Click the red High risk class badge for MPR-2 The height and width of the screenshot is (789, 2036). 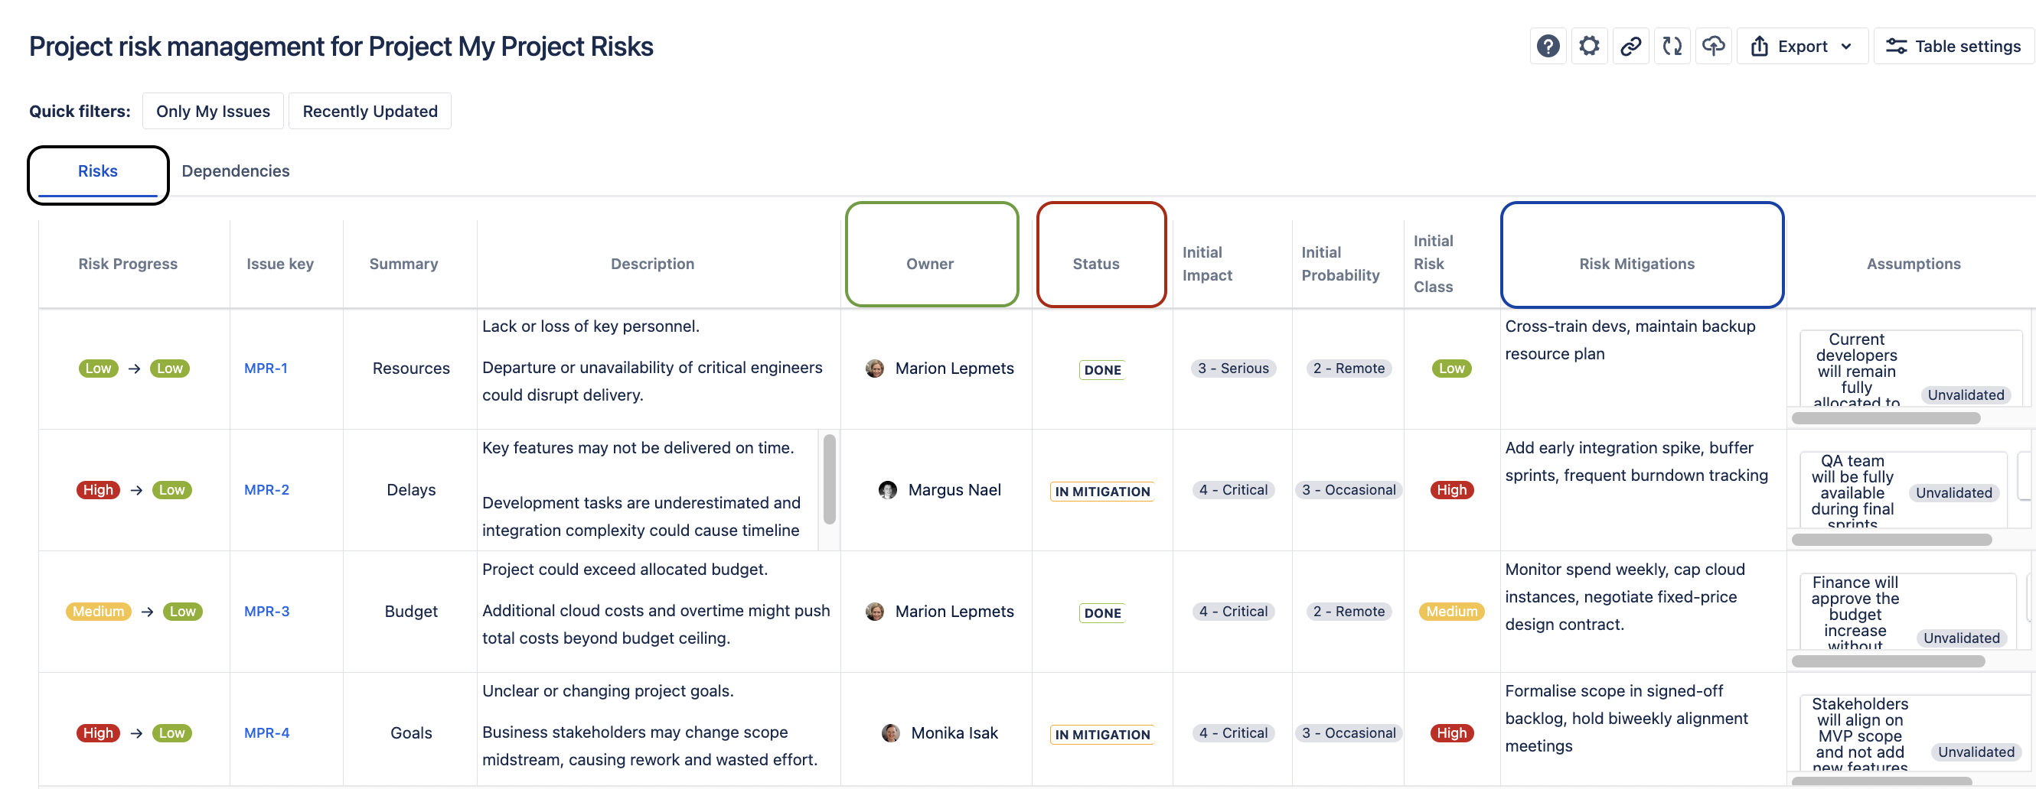coord(1451,491)
